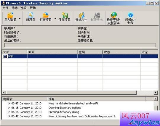Select log entry 'Entering dictionary dialog'
The height and width of the screenshot is (126, 160).
64,112
